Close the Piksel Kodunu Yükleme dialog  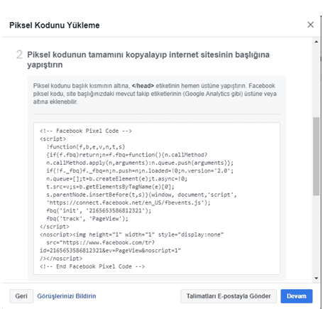click(x=310, y=25)
